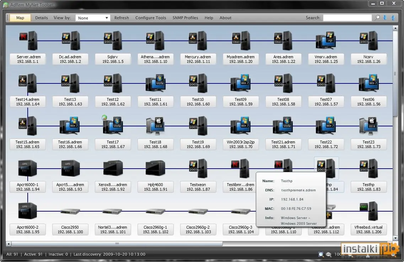
Task: Click the Cisco2960g-3 192.168.1.104 label
Action: tap(241, 230)
